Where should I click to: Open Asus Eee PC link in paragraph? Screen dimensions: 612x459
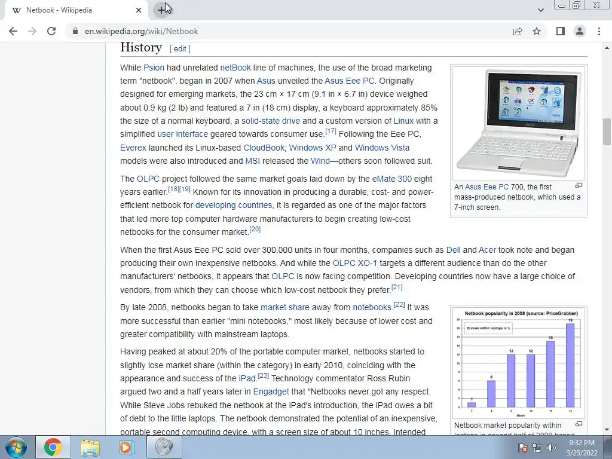(x=349, y=81)
